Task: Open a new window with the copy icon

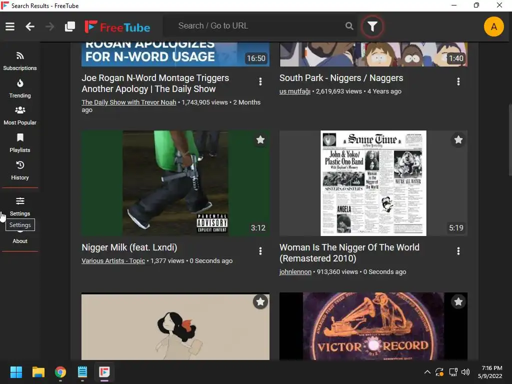Action: [x=70, y=26]
